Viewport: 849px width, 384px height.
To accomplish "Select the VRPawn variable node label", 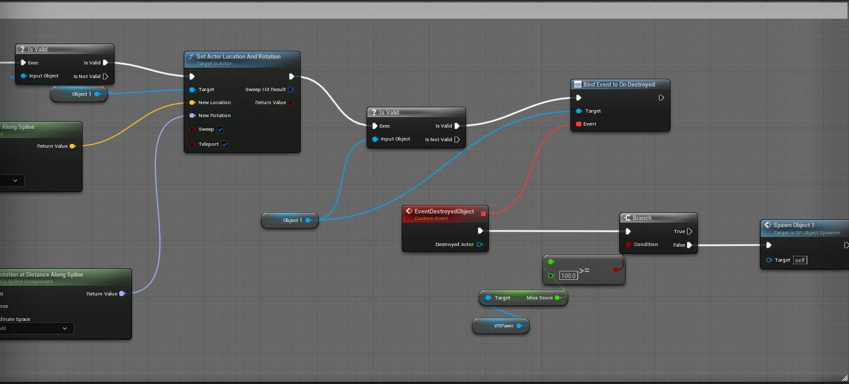I will [504, 326].
